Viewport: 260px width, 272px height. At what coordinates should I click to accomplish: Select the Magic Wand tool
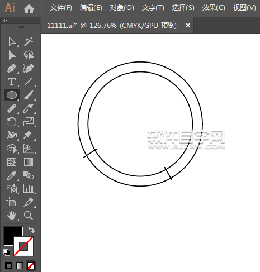click(29, 41)
